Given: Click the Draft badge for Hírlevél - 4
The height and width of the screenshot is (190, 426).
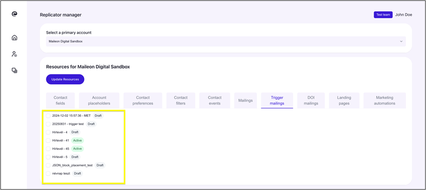Looking at the screenshot, I should point(75,132).
